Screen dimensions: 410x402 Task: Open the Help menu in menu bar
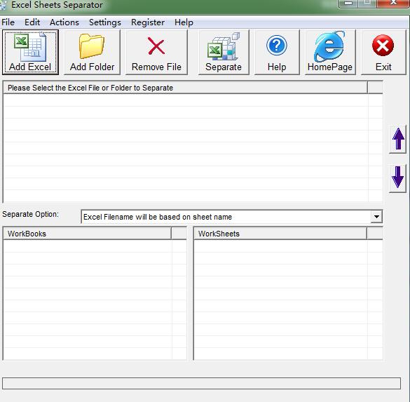click(184, 22)
